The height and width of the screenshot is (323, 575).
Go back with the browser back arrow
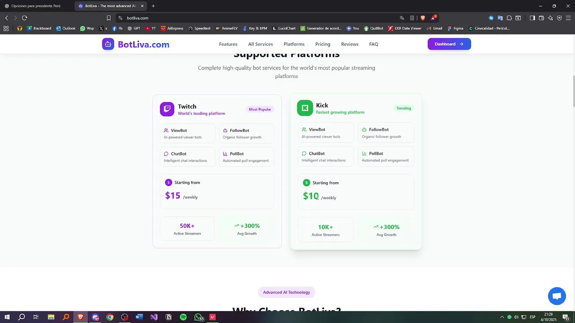6,18
